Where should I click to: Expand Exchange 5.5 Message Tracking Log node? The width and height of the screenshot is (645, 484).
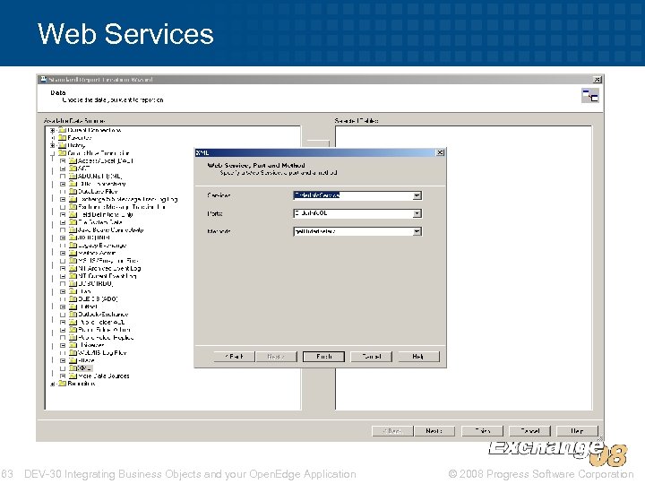point(63,200)
